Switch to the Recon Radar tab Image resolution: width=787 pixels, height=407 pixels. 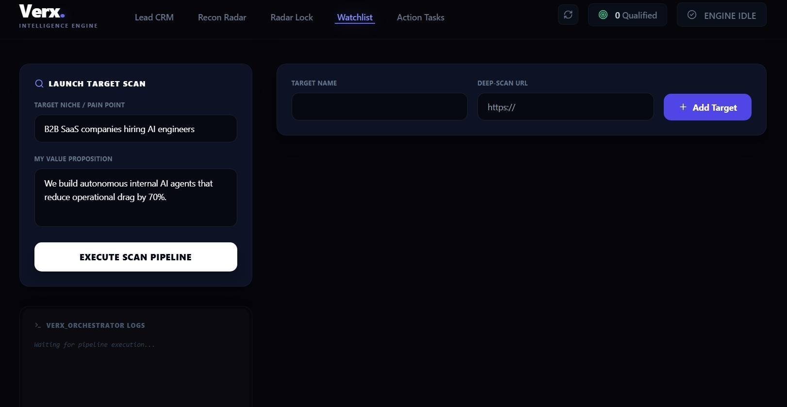click(222, 17)
